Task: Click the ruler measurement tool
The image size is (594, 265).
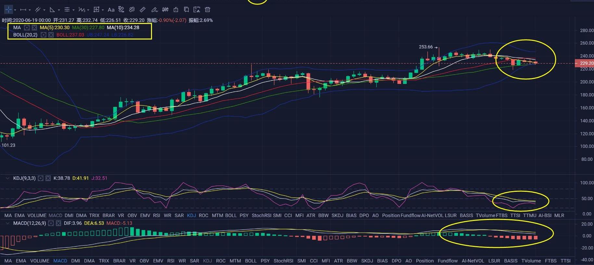Action: (142, 10)
